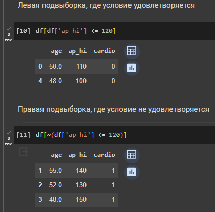Screen dimensions: 215x212
Task: Click the [10] execution count label
Action: [x=23, y=31]
